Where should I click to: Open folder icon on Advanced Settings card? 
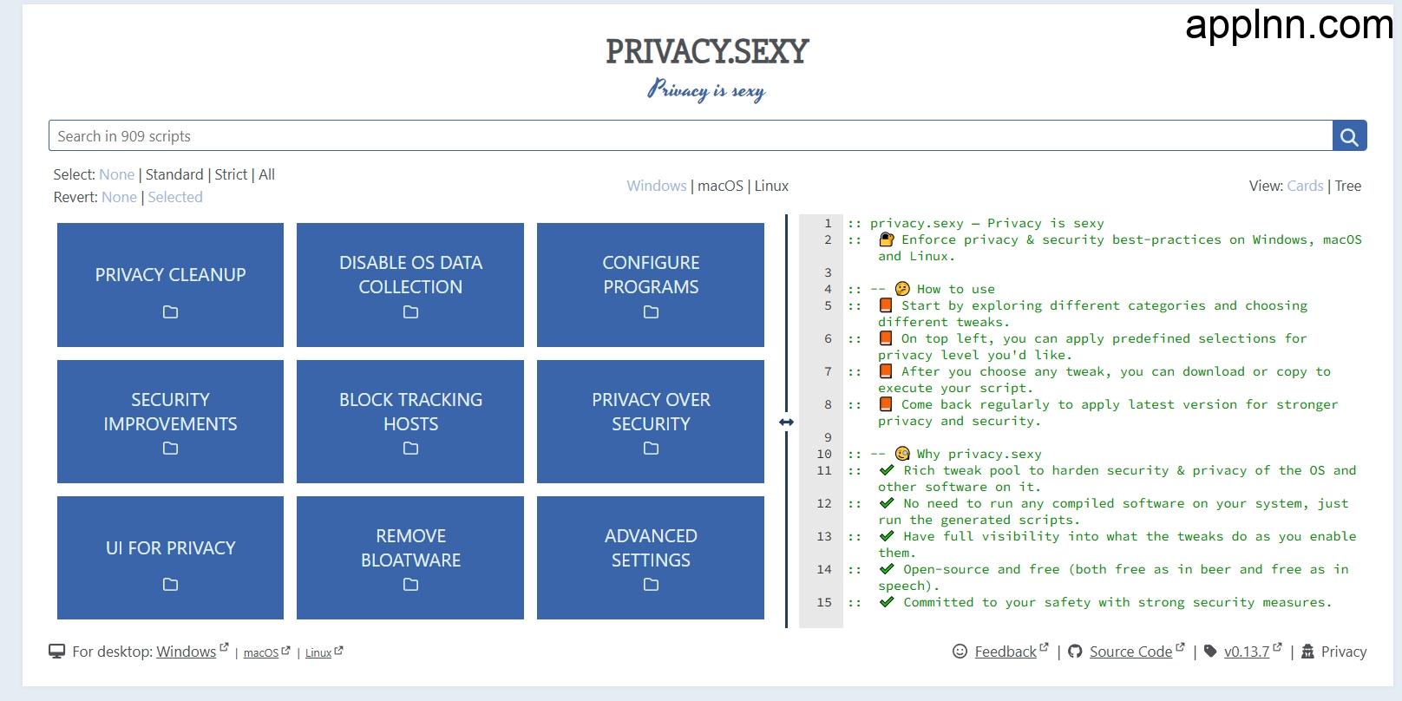click(x=651, y=585)
